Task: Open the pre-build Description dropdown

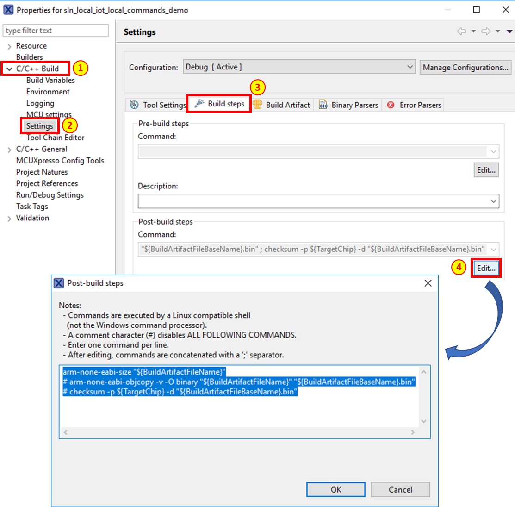Action: (493, 201)
